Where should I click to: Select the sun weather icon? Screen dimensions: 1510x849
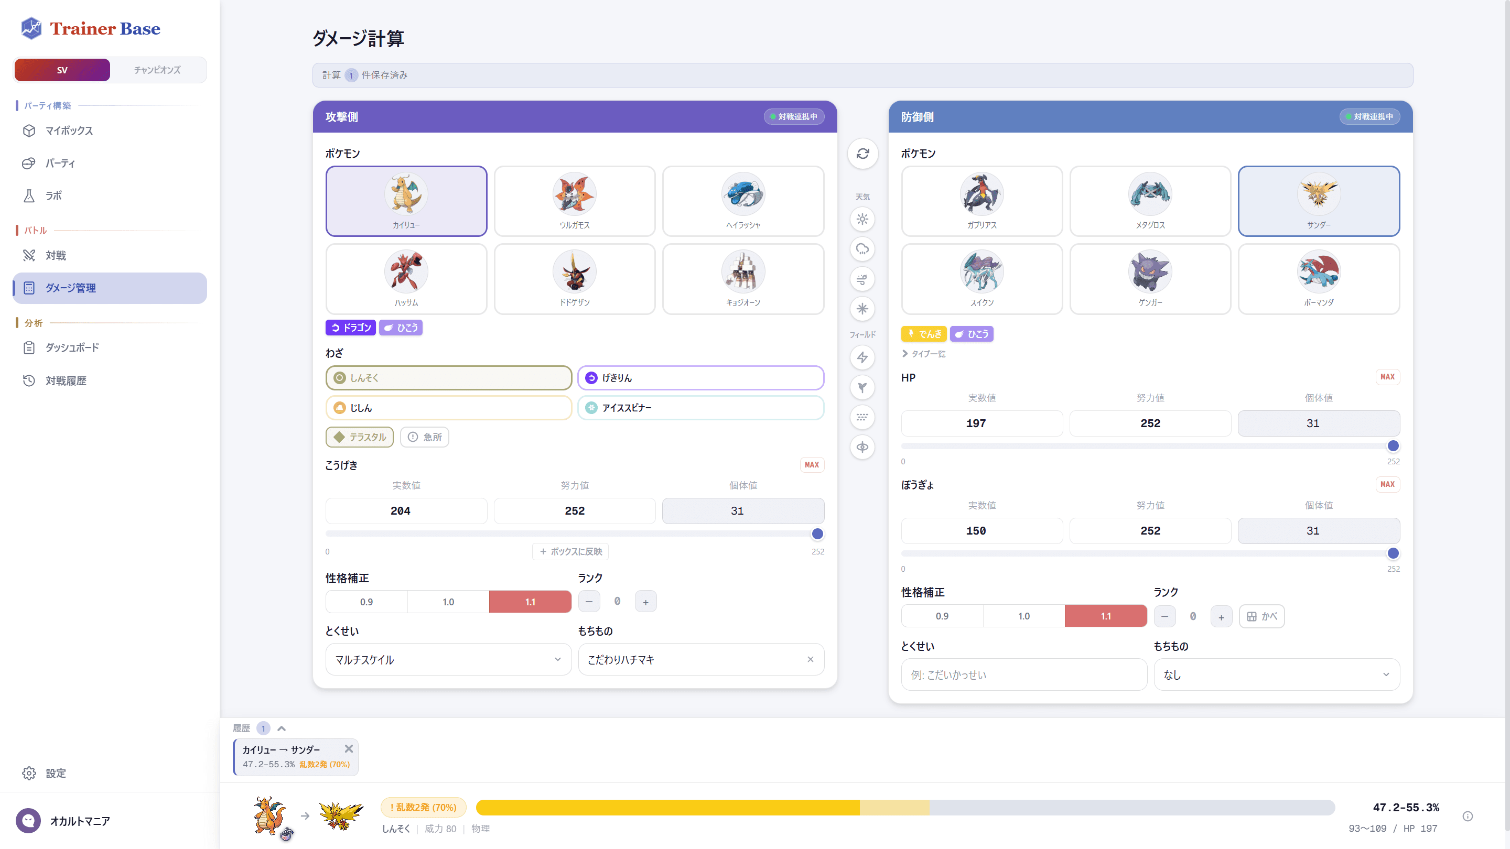tap(862, 219)
